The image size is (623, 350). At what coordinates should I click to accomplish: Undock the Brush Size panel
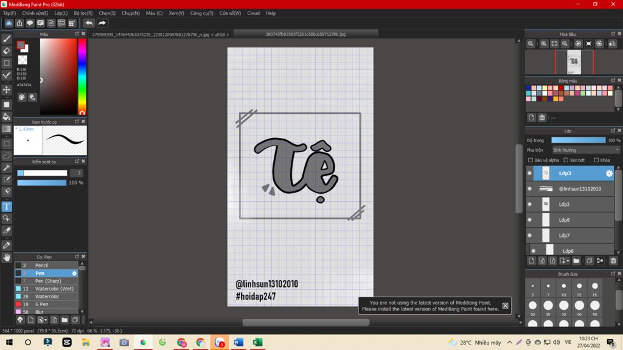[x=613, y=273]
